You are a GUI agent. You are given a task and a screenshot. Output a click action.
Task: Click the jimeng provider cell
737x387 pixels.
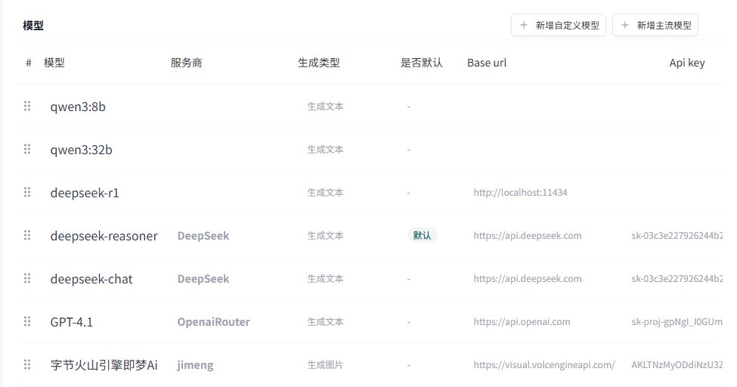click(x=195, y=365)
